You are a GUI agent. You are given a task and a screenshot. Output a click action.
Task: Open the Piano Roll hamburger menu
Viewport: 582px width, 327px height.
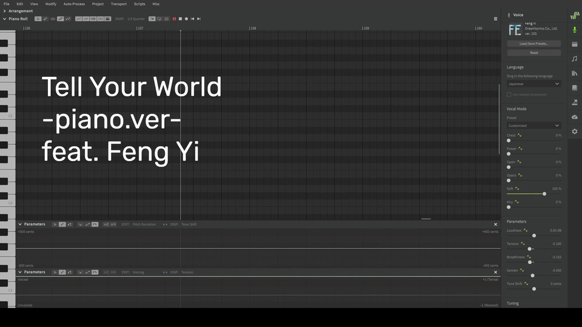[x=495, y=19]
